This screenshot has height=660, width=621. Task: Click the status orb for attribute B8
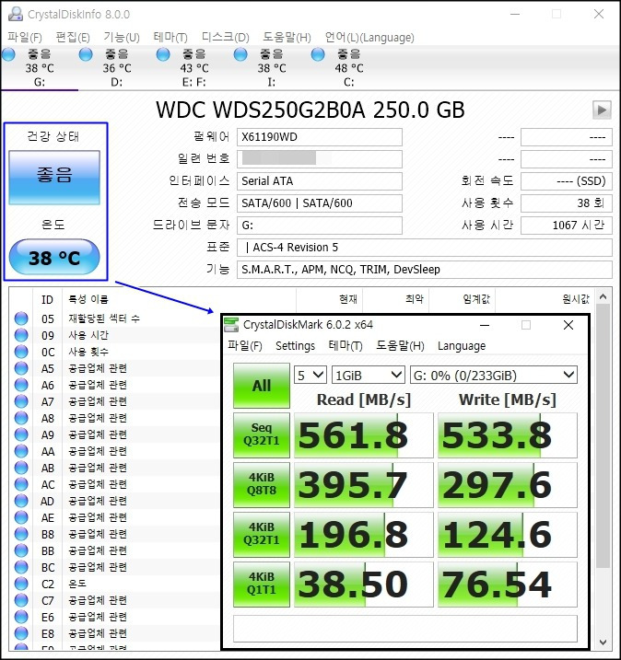21,534
